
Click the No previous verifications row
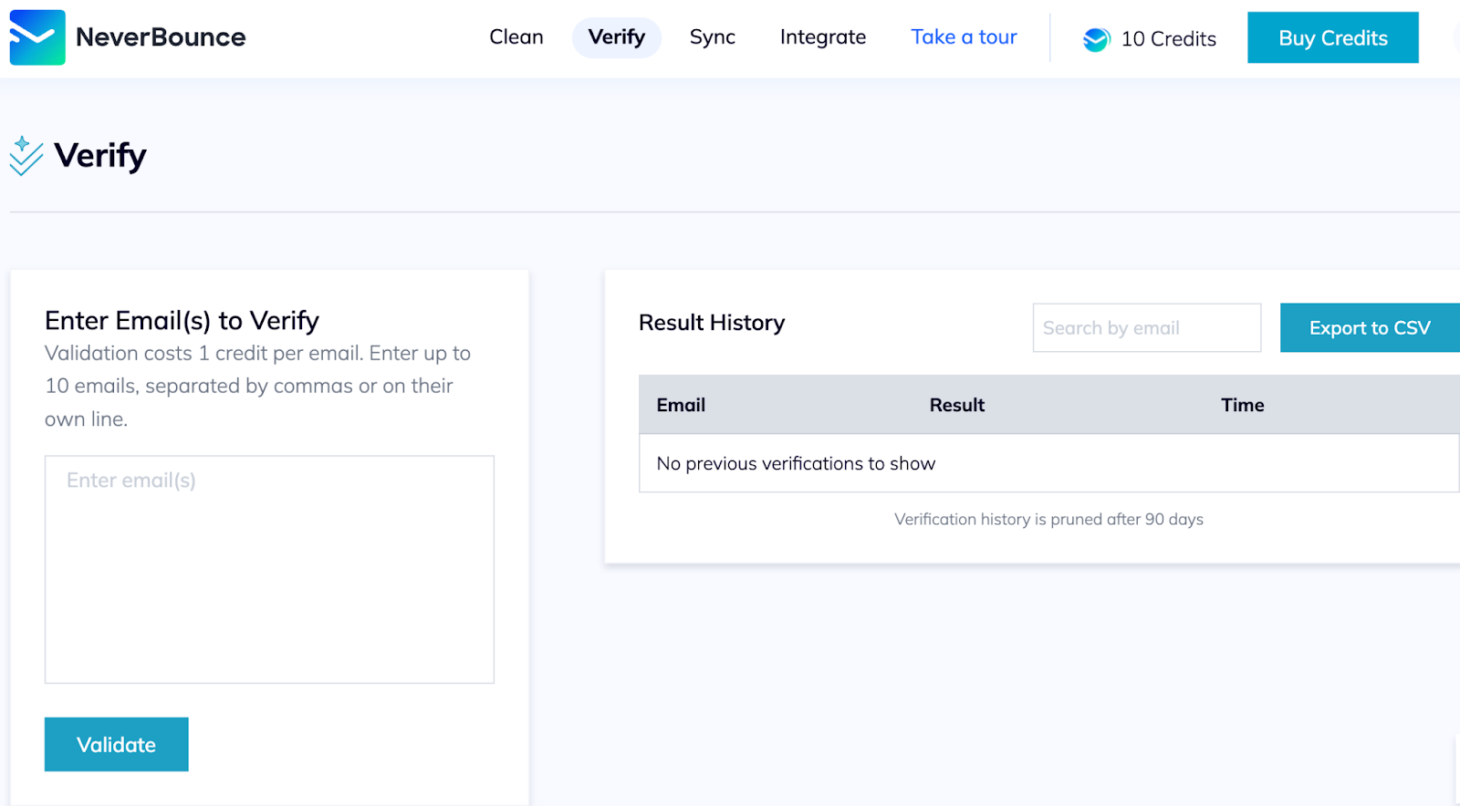(x=796, y=463)
